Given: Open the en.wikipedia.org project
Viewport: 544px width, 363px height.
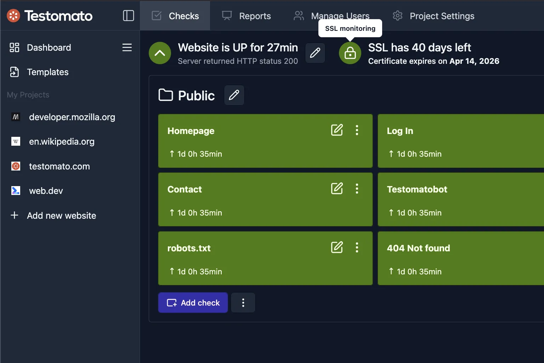Looking at the screenshot, I should pos(62,141).
